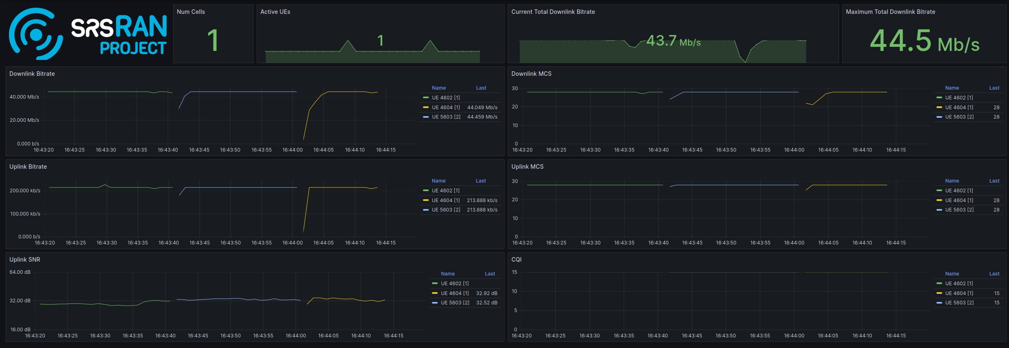Sort the Uplink SNR legend by Last column
The width and height of the screenshot is (1009, 348).
coord(490,274)
